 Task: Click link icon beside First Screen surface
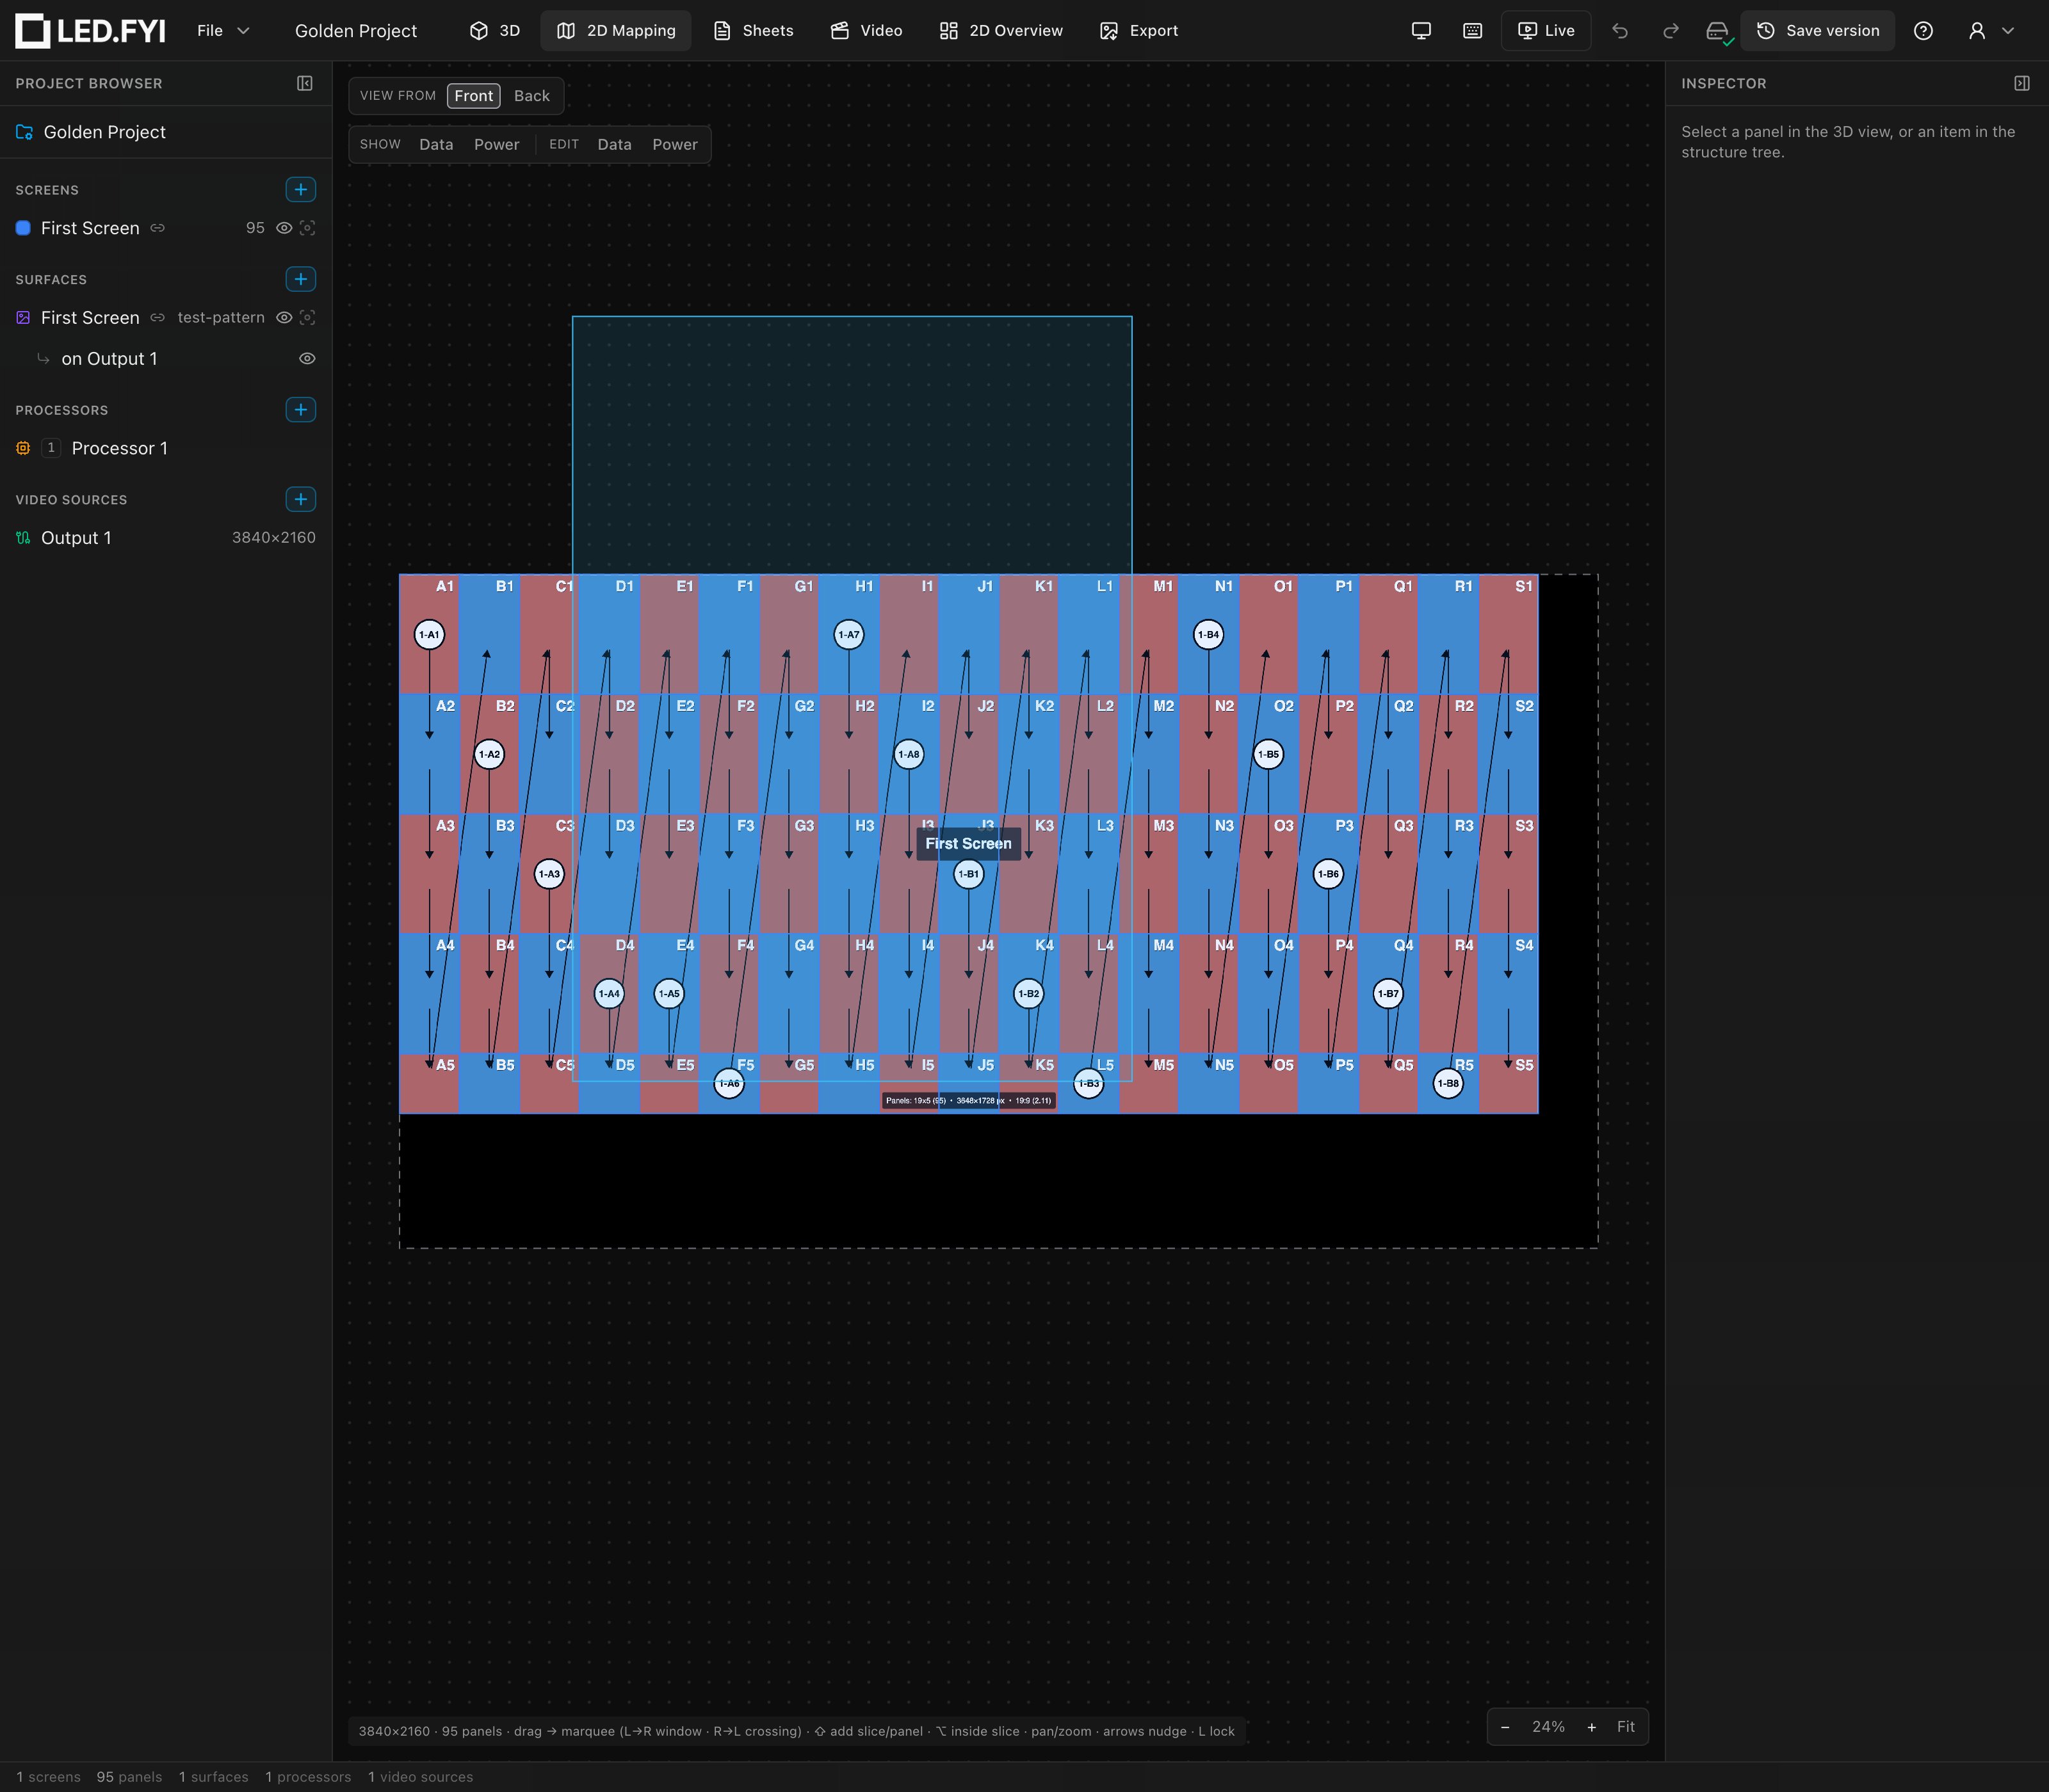(x=157, y=317)
